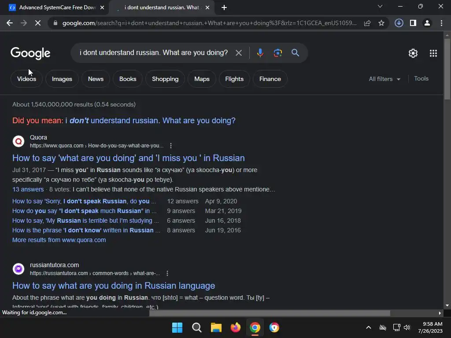Screen dimensions: 451x338
Task: Open 'My Russian is terrible' link
Action: point(85,221)
